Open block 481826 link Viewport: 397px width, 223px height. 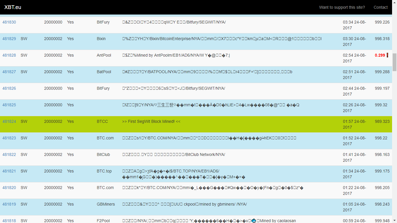[x=9, y=88]
